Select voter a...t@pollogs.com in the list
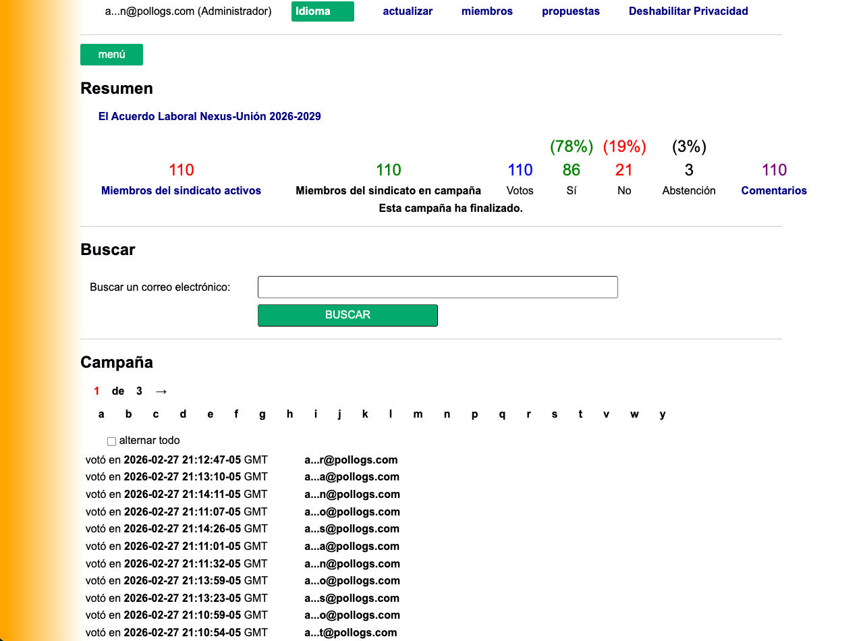The height and width of the screenshot is (641, 863). (350, 633)
